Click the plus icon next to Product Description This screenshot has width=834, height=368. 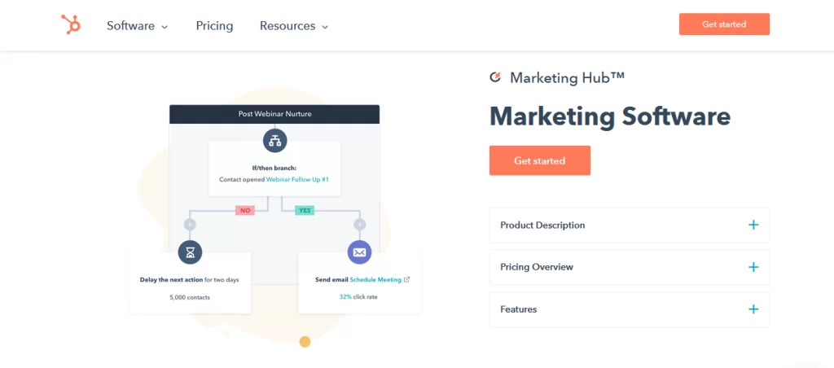pyautogui.click(x=753, y=225)
